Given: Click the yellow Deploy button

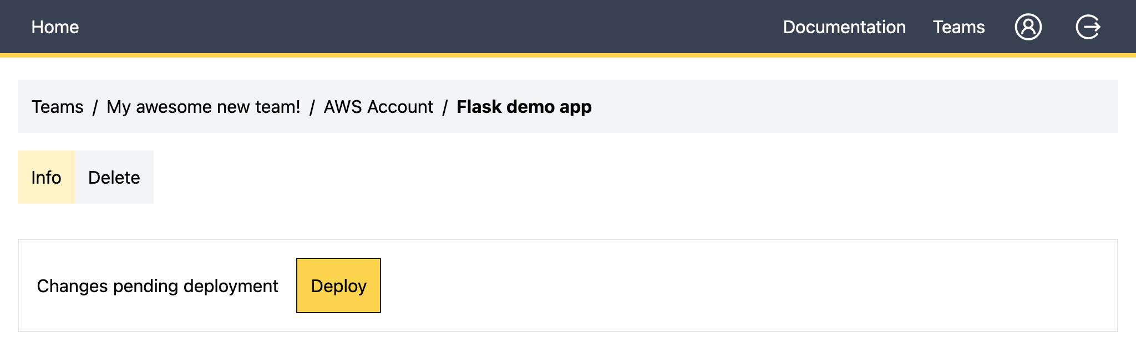Looking at the screenshot, I should coord(338,285).
